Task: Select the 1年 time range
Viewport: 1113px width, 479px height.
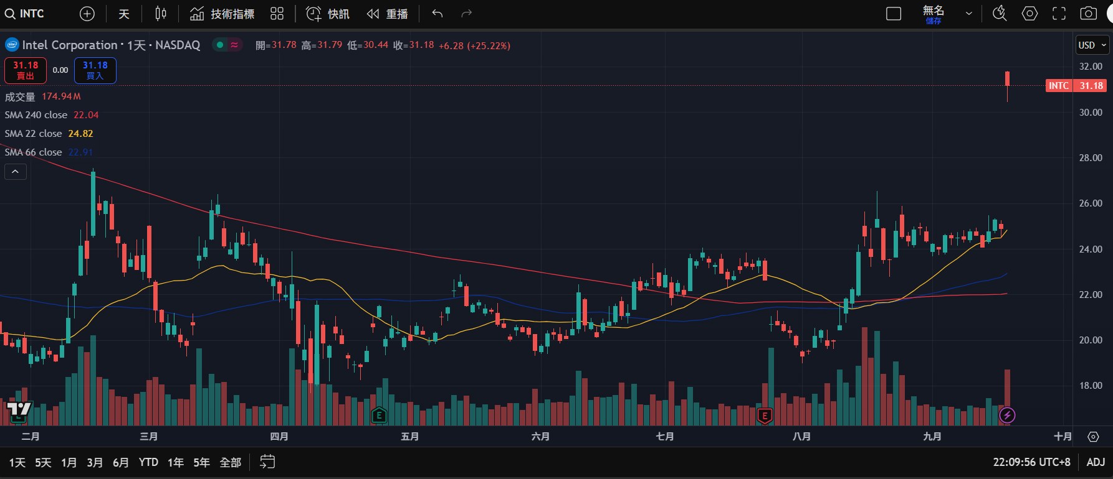Action: (176, 462)
